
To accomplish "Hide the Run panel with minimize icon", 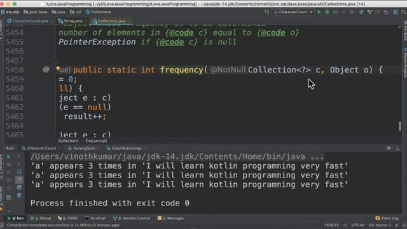I will tap(397, 148).
